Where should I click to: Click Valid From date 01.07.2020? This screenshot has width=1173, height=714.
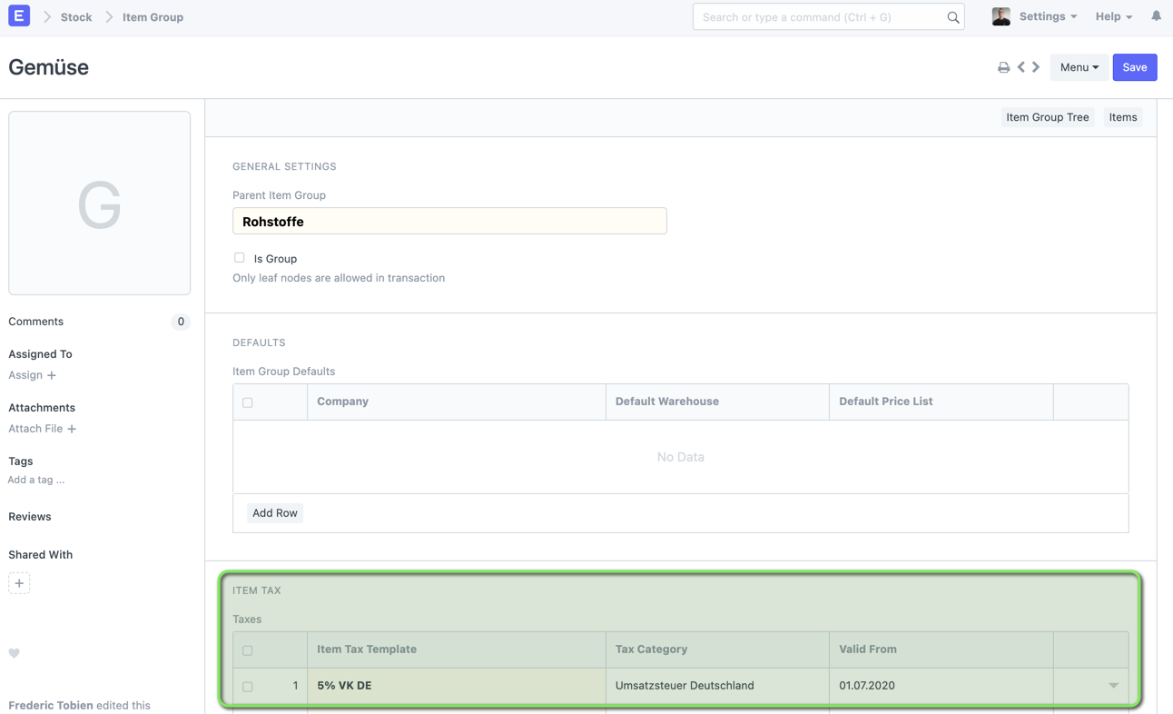click(941, 686)
